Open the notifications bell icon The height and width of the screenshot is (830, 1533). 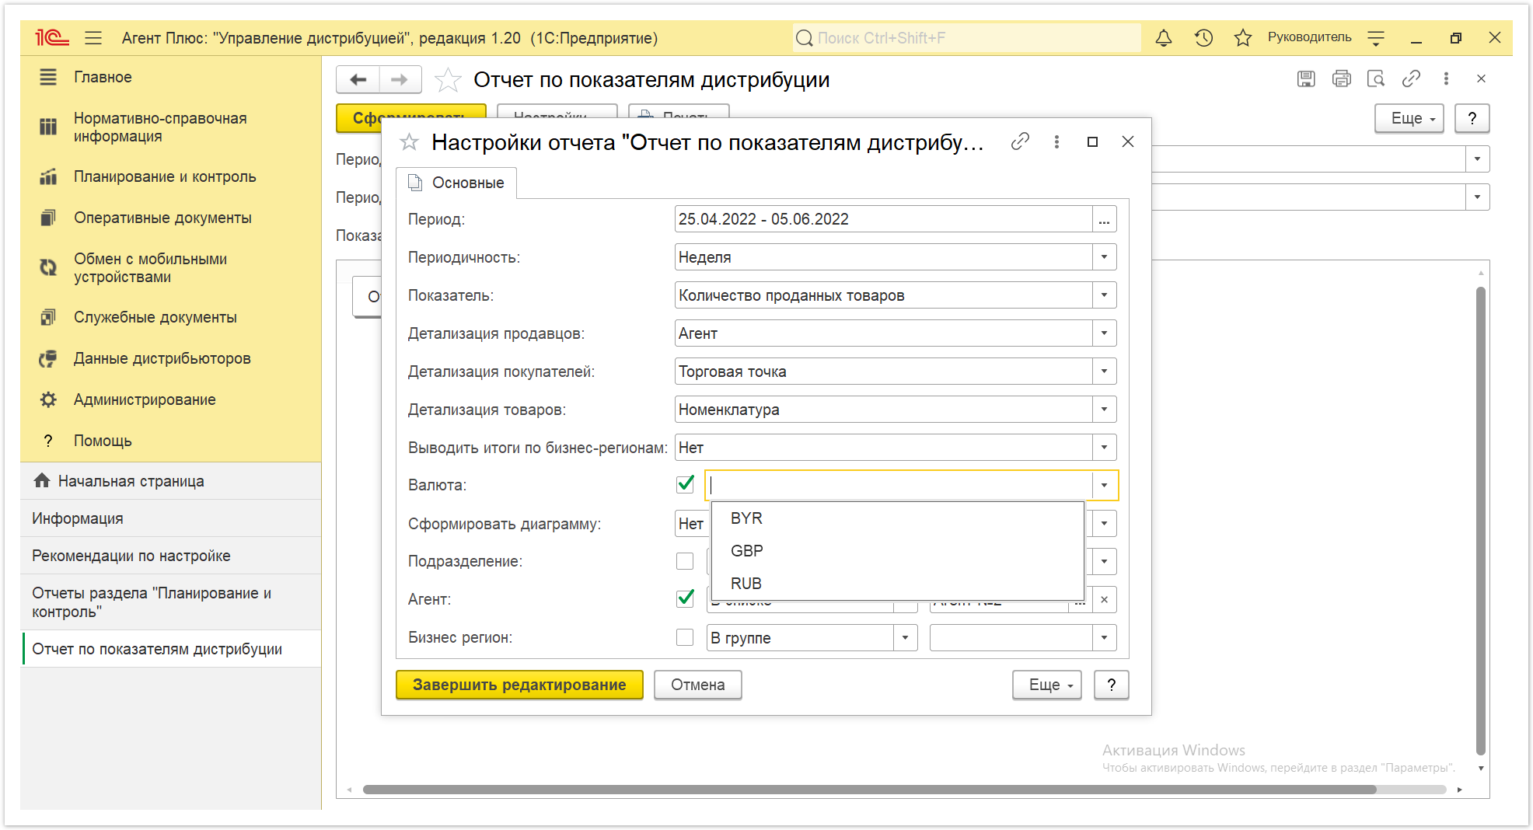click(1164, 37)
